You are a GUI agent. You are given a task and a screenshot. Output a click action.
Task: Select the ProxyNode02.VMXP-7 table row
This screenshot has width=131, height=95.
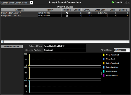[65, 16]
